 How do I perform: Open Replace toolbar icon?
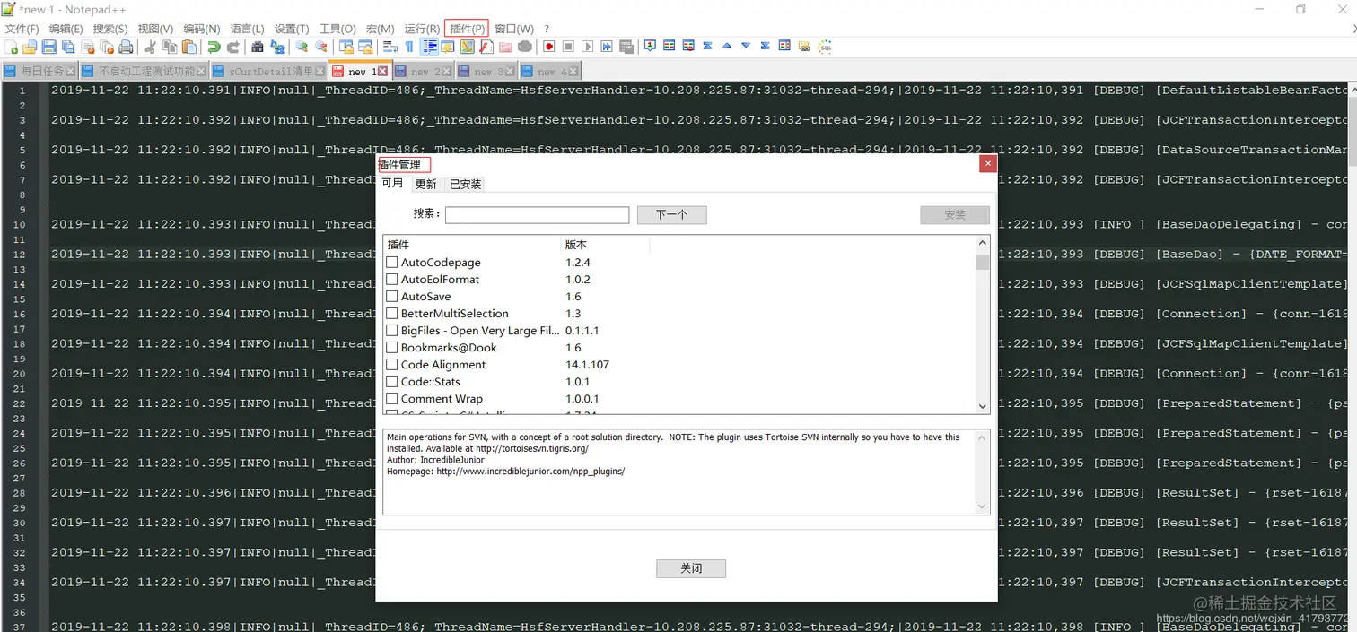[x=277, y=47]
